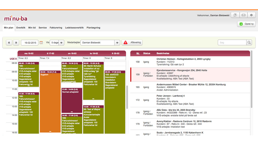
Task: Open Monday 08:00 - 11:00 appointment
Action: point(29,74)
